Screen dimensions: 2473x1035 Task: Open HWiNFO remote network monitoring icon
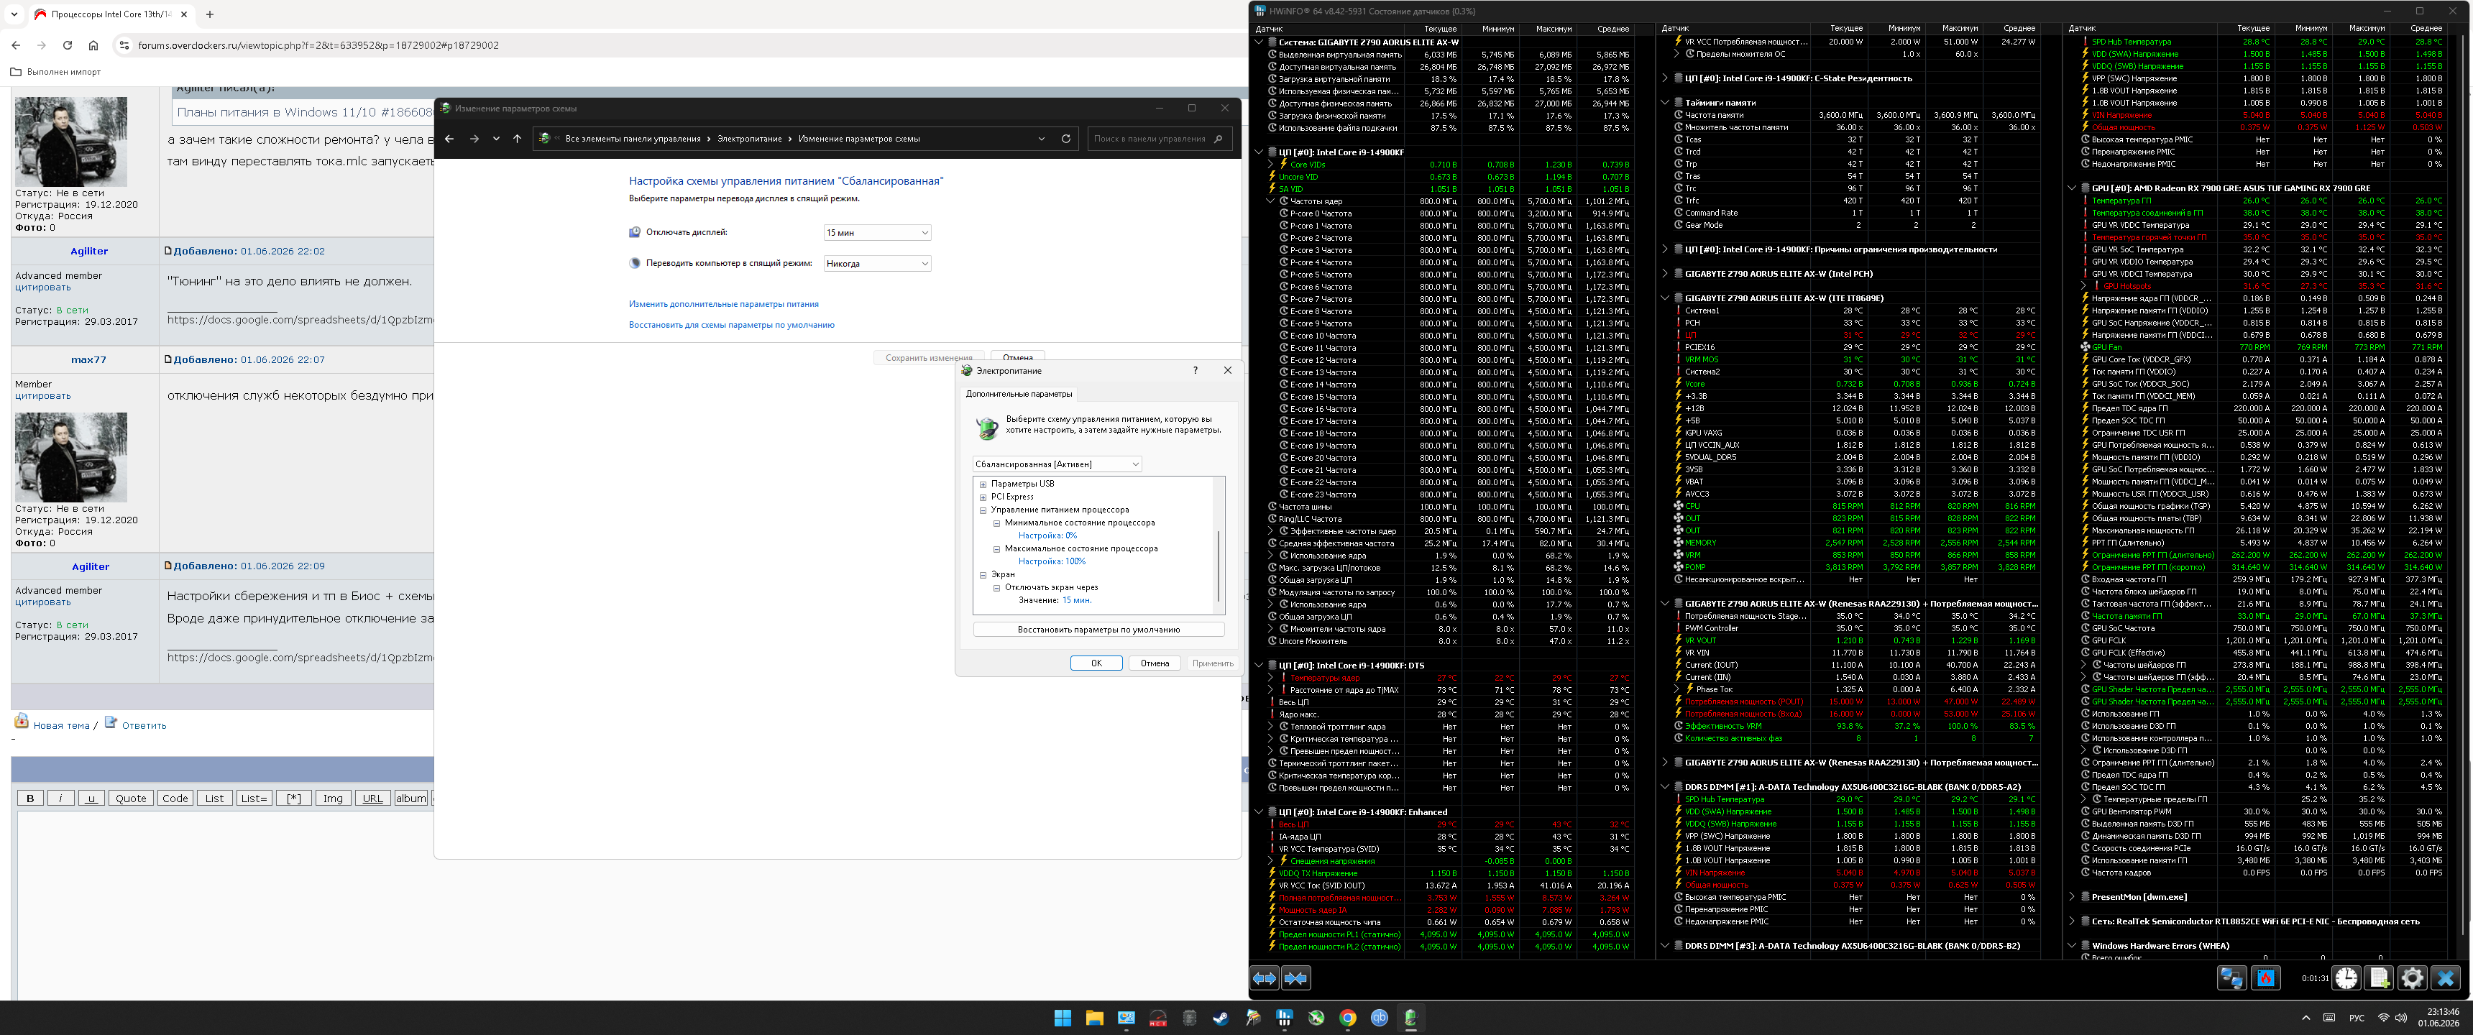click(x=2231, y=978)
